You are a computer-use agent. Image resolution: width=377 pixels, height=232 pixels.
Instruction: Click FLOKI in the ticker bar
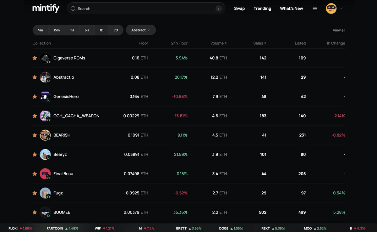coord(20,228)
